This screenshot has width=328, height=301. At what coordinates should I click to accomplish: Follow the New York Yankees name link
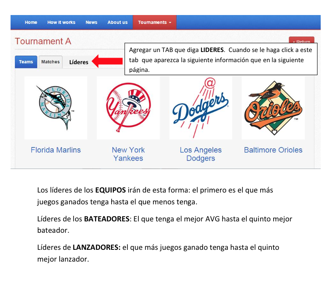click(x=128, y=154)
